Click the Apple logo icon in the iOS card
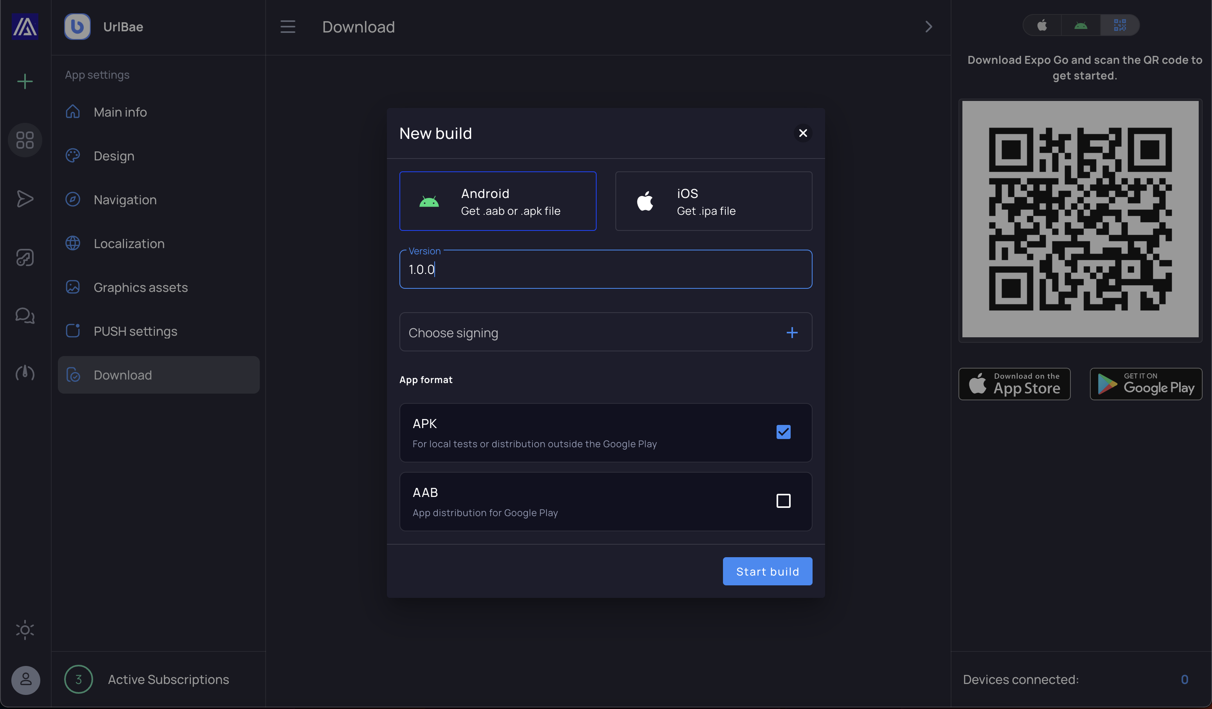This screenshot has width=1212, height=709. point(645,201)
